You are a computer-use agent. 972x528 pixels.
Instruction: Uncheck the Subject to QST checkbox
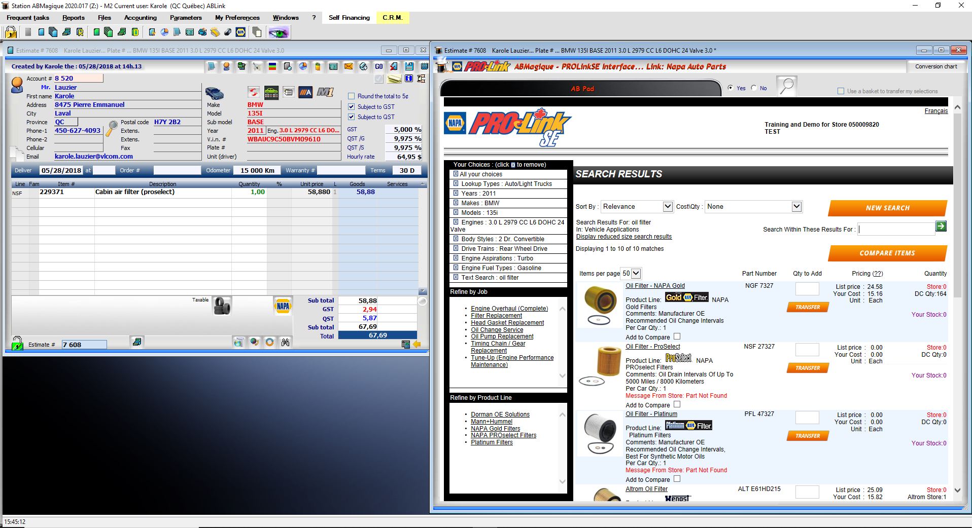click(x=352, y=117)
